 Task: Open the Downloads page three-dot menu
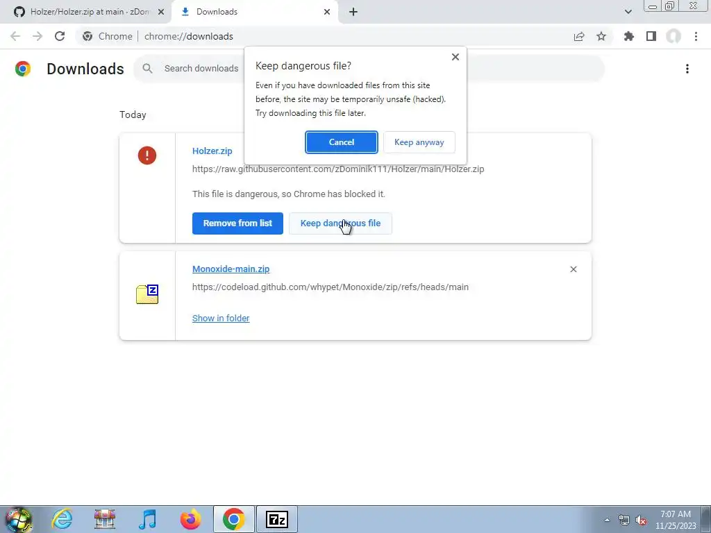[x=687, y=69]
